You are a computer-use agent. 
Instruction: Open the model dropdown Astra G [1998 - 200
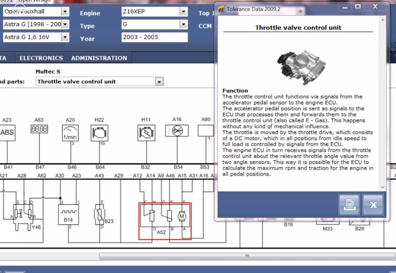coord(65,24)
